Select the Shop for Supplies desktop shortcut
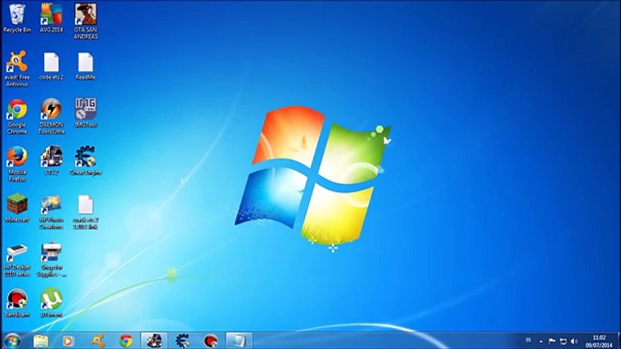Image resolution: width=621 pixels, height=349 pixels. (x=51, y=260)
